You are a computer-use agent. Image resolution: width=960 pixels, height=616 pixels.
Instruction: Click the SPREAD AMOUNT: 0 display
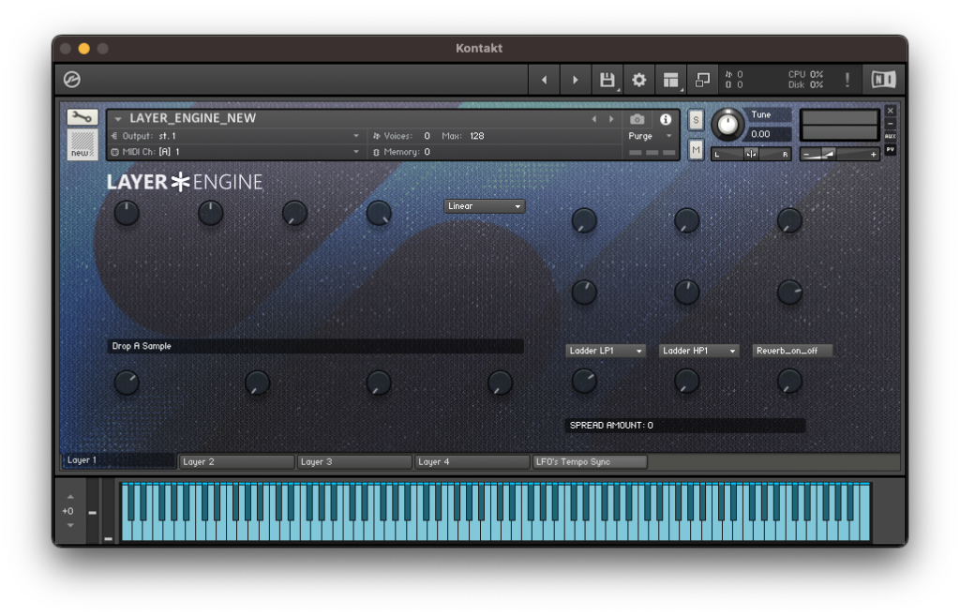pos(685,425)
